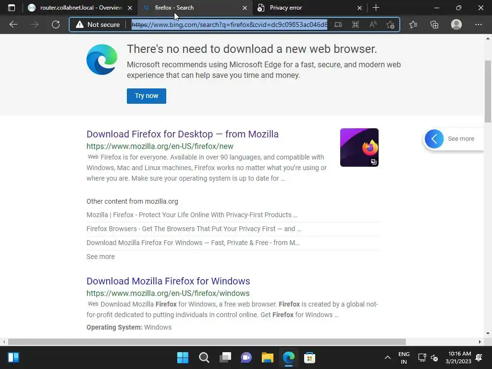
Task: Open the Windows Start menu
Action: click(x=183, y=357)
